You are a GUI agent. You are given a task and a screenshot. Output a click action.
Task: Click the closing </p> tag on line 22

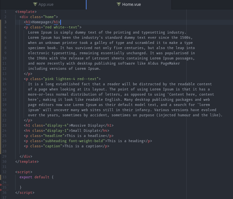tap(28, 120)
